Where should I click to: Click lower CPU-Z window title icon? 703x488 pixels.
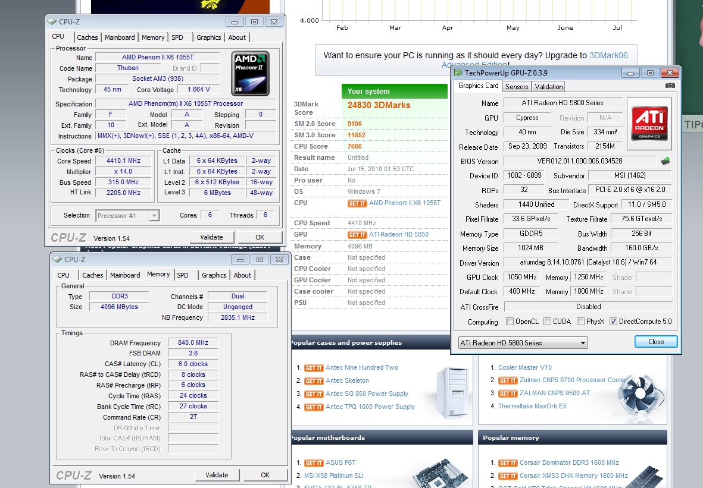click(57, 259)
